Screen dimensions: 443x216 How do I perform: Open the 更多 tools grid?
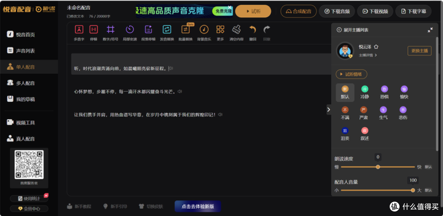(220, 33)
